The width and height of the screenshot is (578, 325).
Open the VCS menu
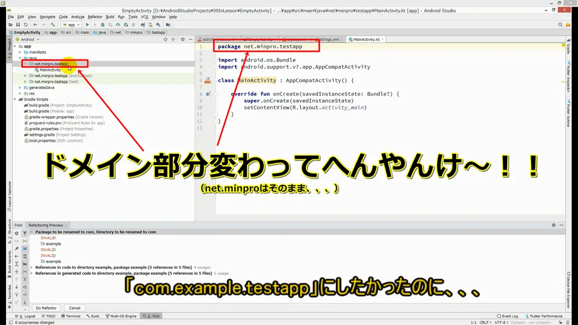[x=144, y=17]
